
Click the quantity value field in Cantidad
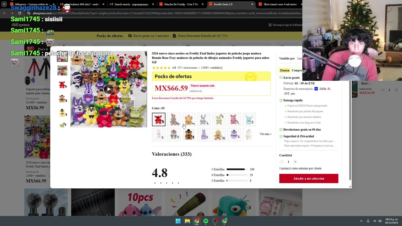pyautogui.click(x=288, y=162)
